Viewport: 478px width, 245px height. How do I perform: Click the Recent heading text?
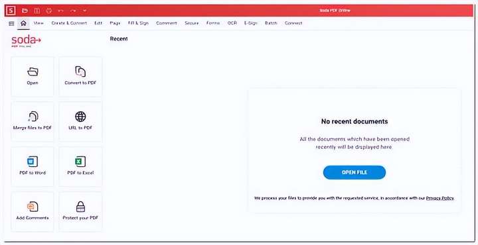click(x=119, y=39)
